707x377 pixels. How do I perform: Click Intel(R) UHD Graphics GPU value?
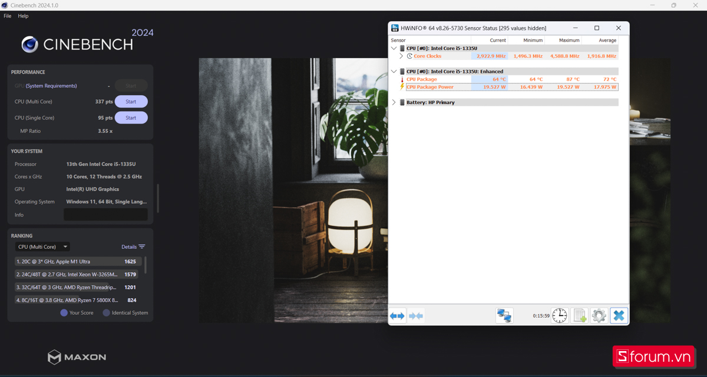[x=92, y=189]
